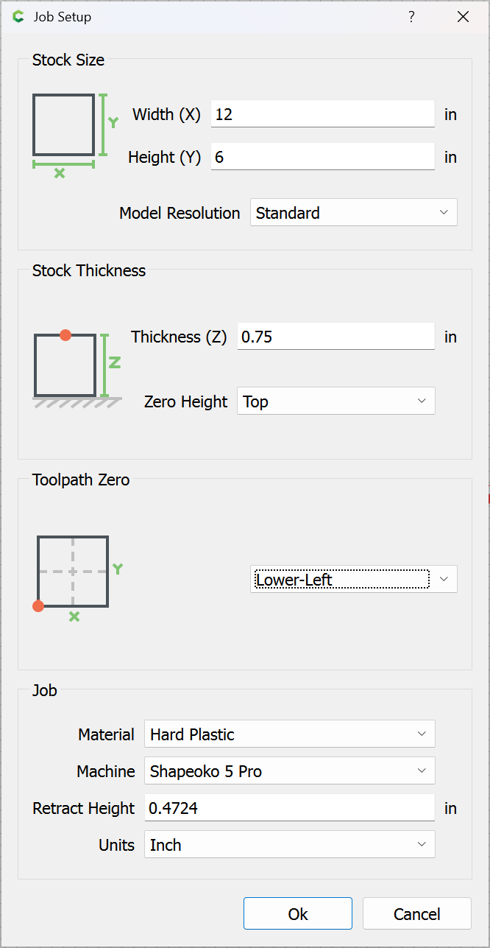Expand the Zero Height dropdown
Screen dimensions: 490x948
click(x=335, y=401)
